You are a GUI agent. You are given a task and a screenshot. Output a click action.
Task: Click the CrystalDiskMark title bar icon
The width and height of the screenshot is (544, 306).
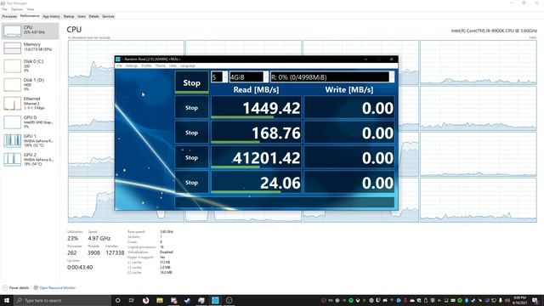point(118,59)
